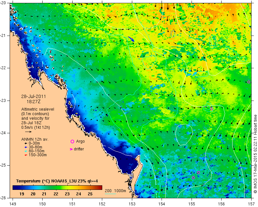This screenshot has height=207, width=258.
Task: Click the temperature colorbar at 19 degrees
Action: click(x=22, y=188)
